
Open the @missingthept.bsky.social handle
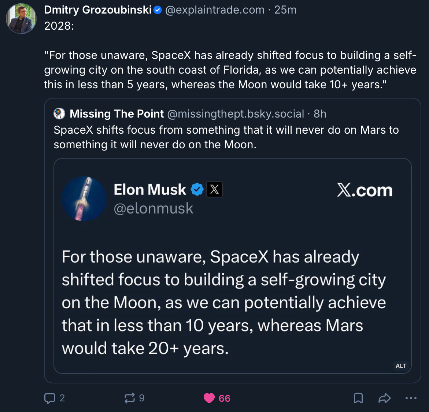pos(236,114)
